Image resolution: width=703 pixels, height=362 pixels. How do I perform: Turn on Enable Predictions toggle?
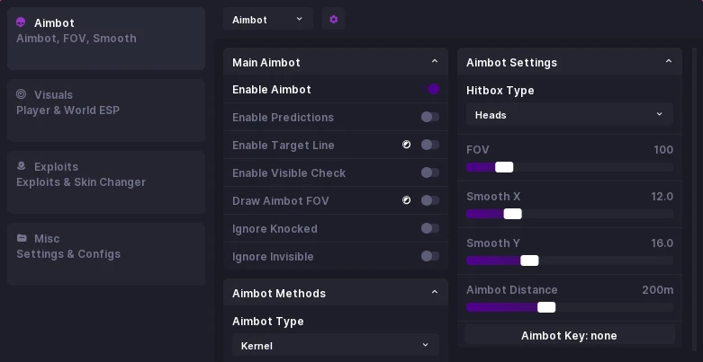pos(430,118)
